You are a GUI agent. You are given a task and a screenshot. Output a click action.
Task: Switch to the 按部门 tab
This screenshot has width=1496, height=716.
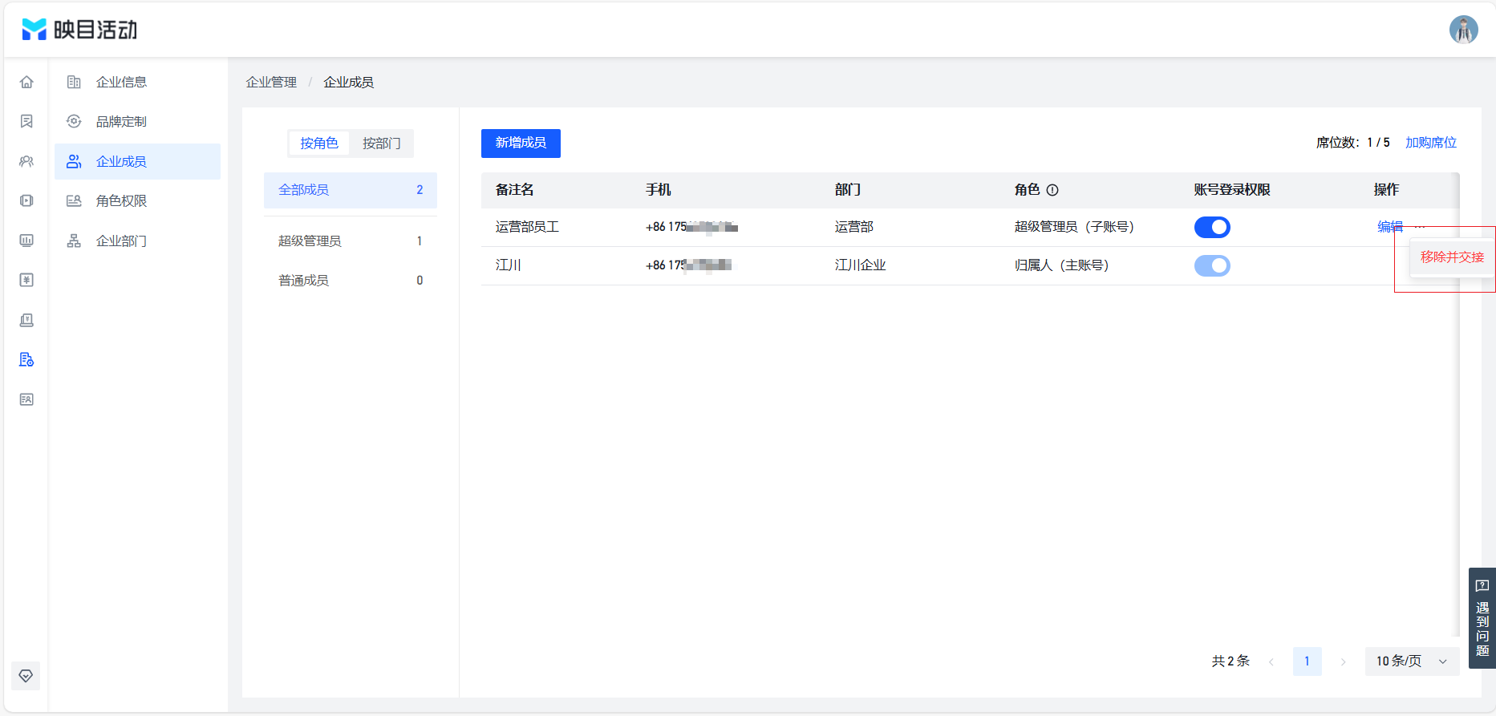tap(381, 143)
